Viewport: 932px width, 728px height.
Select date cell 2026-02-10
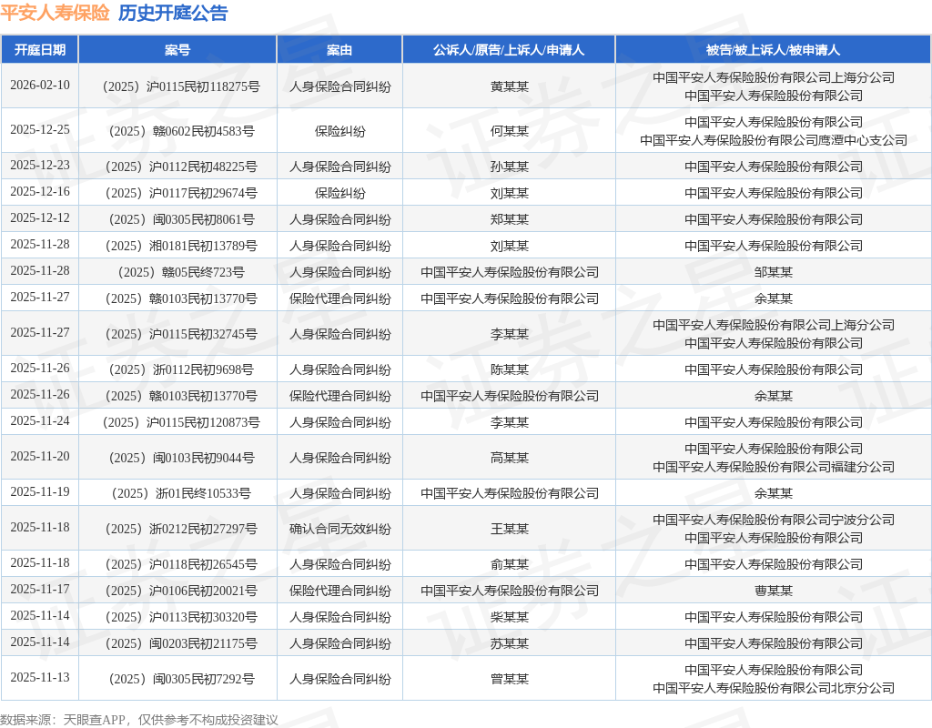click(x=40, y=85)
